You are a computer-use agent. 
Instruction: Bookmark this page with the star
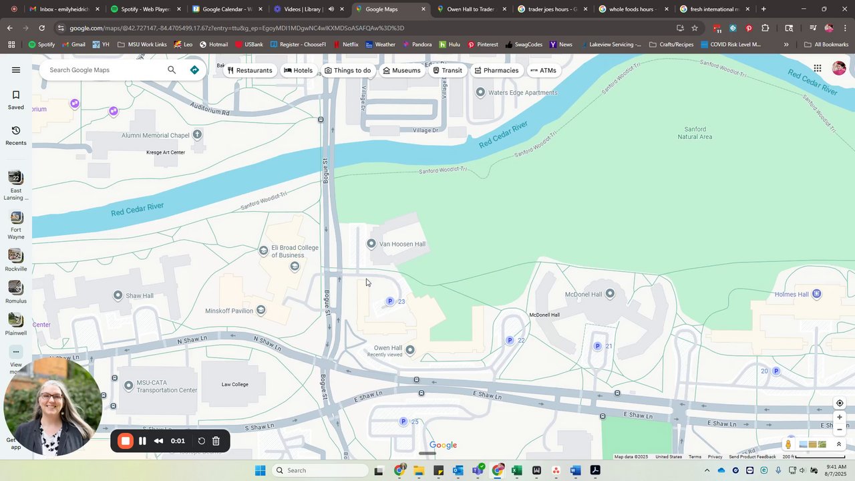(695, 28)
